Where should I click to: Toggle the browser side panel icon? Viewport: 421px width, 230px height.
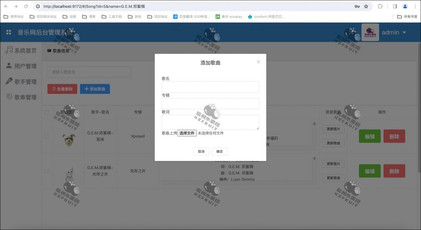tap(395, 6)
